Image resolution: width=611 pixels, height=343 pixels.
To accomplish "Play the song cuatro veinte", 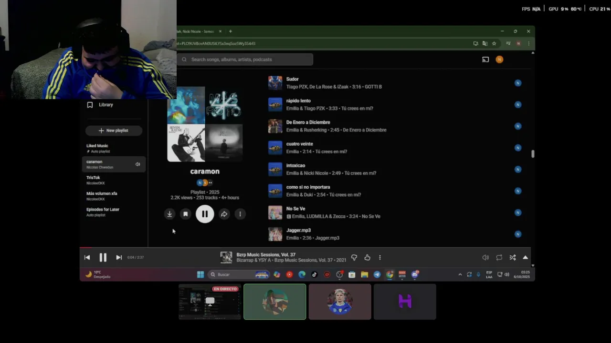I will 299,144.
